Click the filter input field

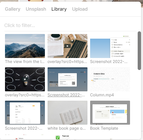pos(70,25)
